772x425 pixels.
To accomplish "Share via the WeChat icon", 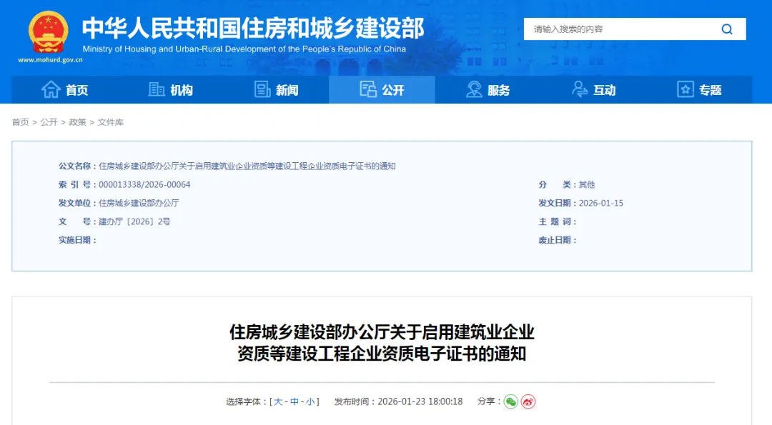I will [510, 402].
